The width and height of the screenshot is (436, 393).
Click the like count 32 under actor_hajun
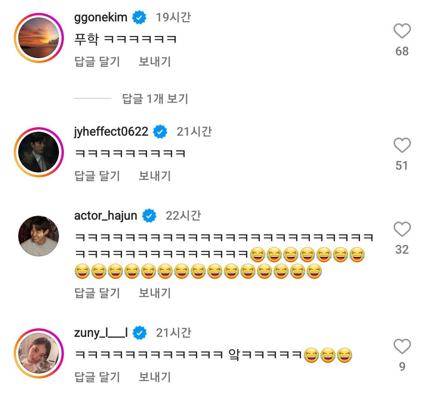(x=402, y=250)
